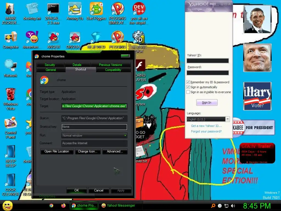The height and width of the screenshot is (211, 281).
Task: Click the volume speaker tray icon
Action: tap(233, 206)
